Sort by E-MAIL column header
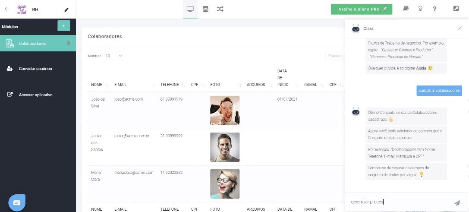This screenshot has height=212, width=469. pyautogui.click(x=134, y=85)
